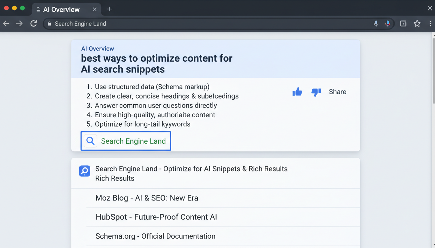Toggle picture-in-picture mode from the toolbar
This screenshot has height=248, width=435.
[x=403, y=24]
